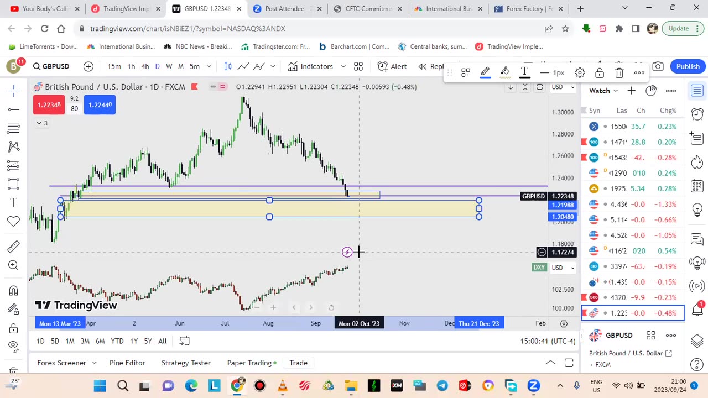Open the GBPUSD symbol search
This screenshot has width=708, height=398.
[x=51, y=66]
